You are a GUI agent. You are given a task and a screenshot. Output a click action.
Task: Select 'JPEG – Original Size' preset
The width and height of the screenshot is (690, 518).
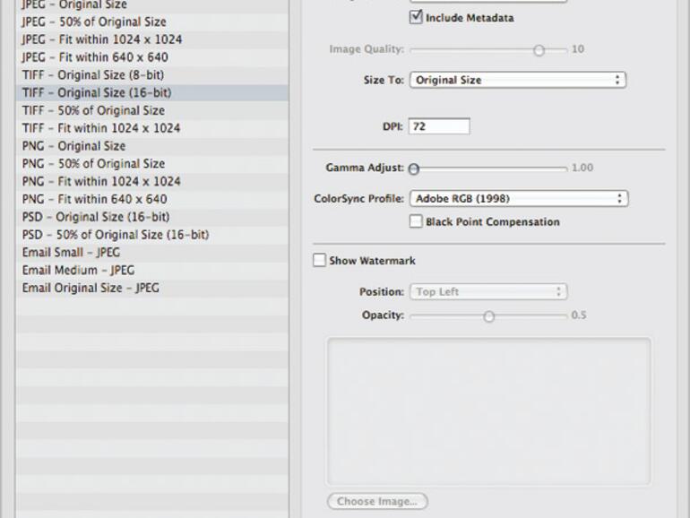point(152,4)
